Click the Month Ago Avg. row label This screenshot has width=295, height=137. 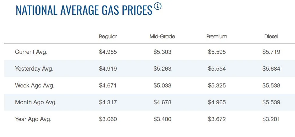[36, 102]
